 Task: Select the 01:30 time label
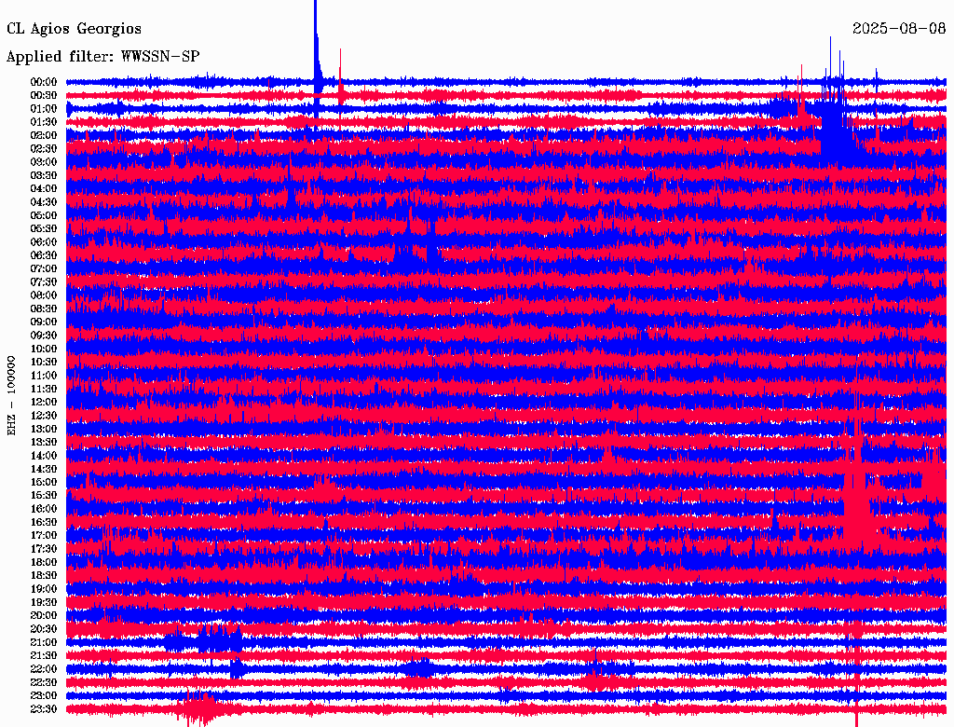click(x=44, y=122)
